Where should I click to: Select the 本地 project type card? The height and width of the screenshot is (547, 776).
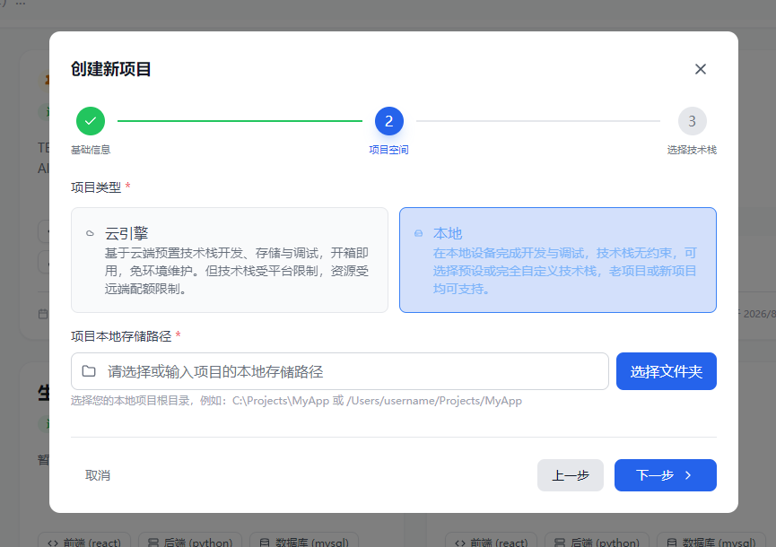558,260
